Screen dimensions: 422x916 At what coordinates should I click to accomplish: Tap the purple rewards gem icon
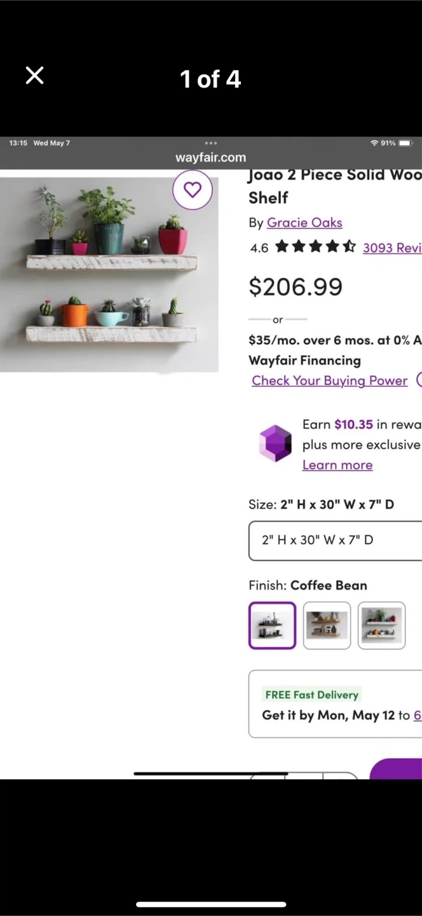tap(275, 443)
